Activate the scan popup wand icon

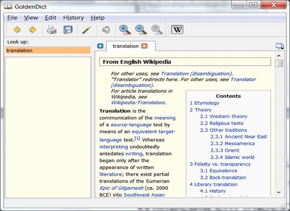click(x=87, y=29)
